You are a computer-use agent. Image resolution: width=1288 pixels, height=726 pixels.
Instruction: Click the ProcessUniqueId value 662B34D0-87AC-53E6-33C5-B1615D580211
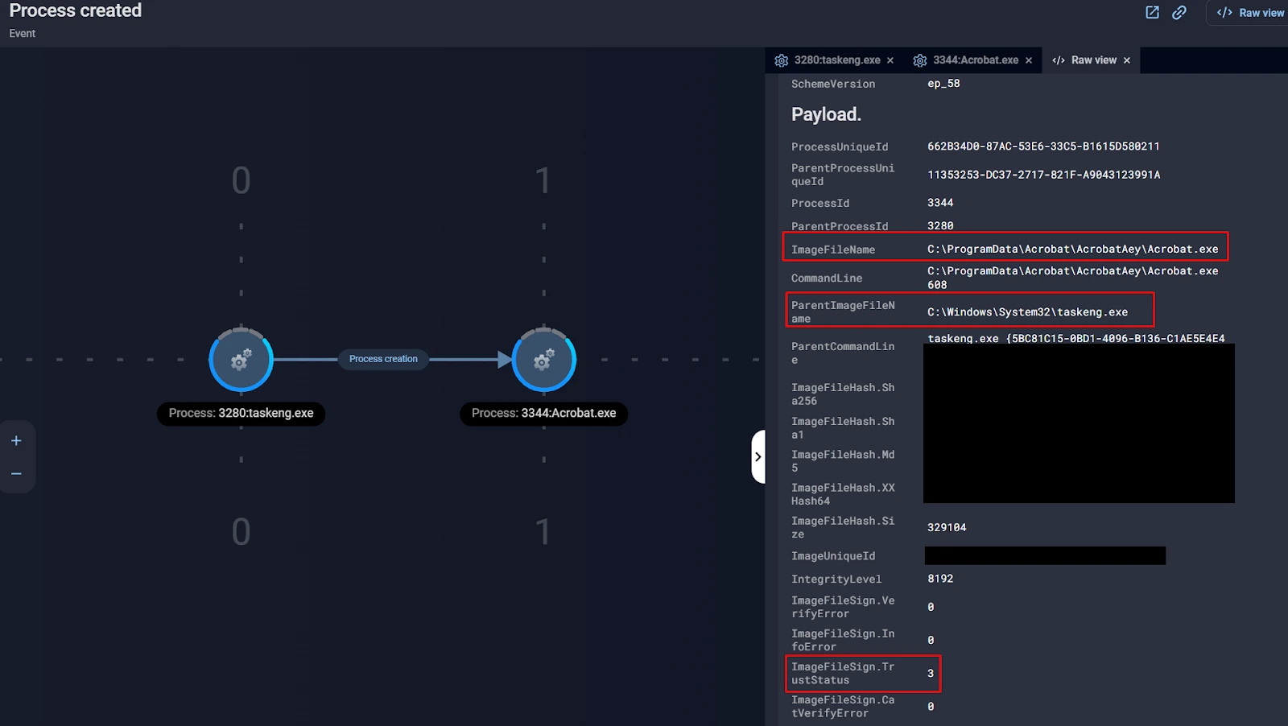[1043, 146]
